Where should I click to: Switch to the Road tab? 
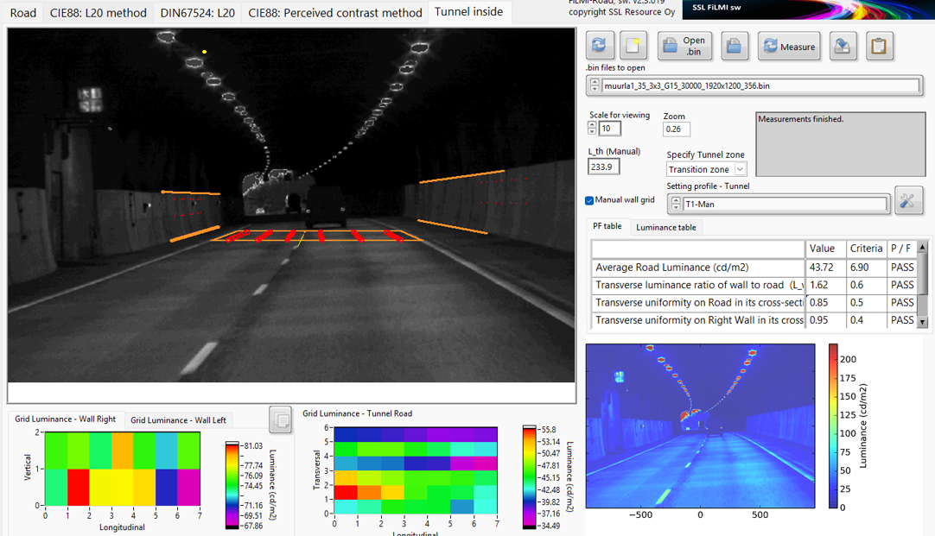click(22, 12)
